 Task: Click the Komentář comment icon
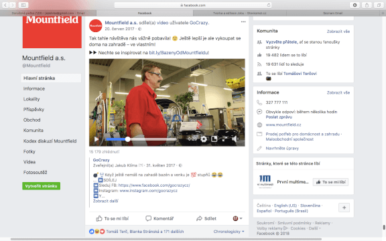coord(149,218)
